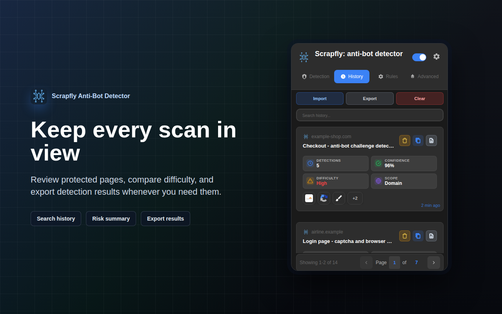Go to the next history page
Screen dimensions: 502x314
click(434, 263)
